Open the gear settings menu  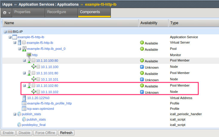pyautogui.click(x=7, y=13)
